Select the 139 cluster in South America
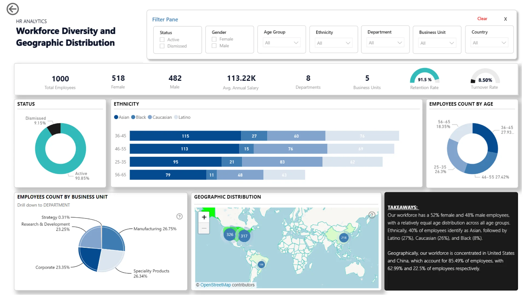The width and height of the screenshot is (524, 295). pos(261,264)
